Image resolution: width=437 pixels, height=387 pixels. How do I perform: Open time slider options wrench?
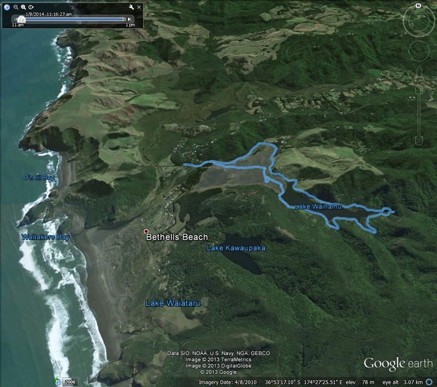[x=131, y=7]
